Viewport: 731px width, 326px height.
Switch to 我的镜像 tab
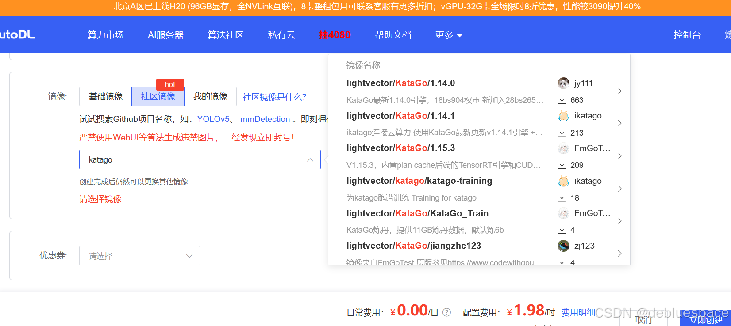point(210,96)
